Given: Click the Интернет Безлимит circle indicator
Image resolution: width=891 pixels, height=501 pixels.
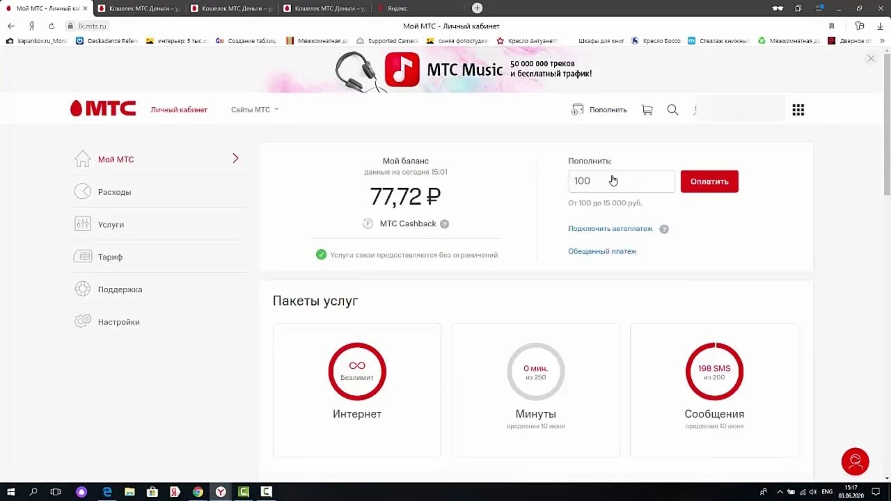Looking at the screenshot, I should click(357, 371).
